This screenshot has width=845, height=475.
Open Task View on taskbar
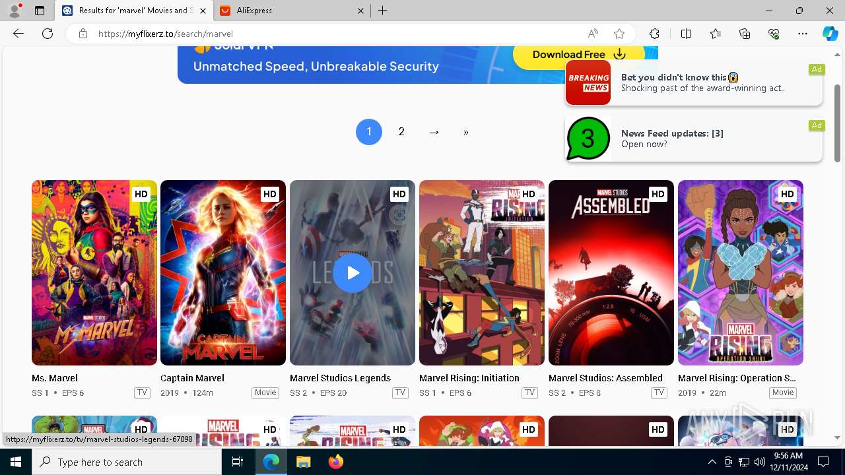point(238,462)
